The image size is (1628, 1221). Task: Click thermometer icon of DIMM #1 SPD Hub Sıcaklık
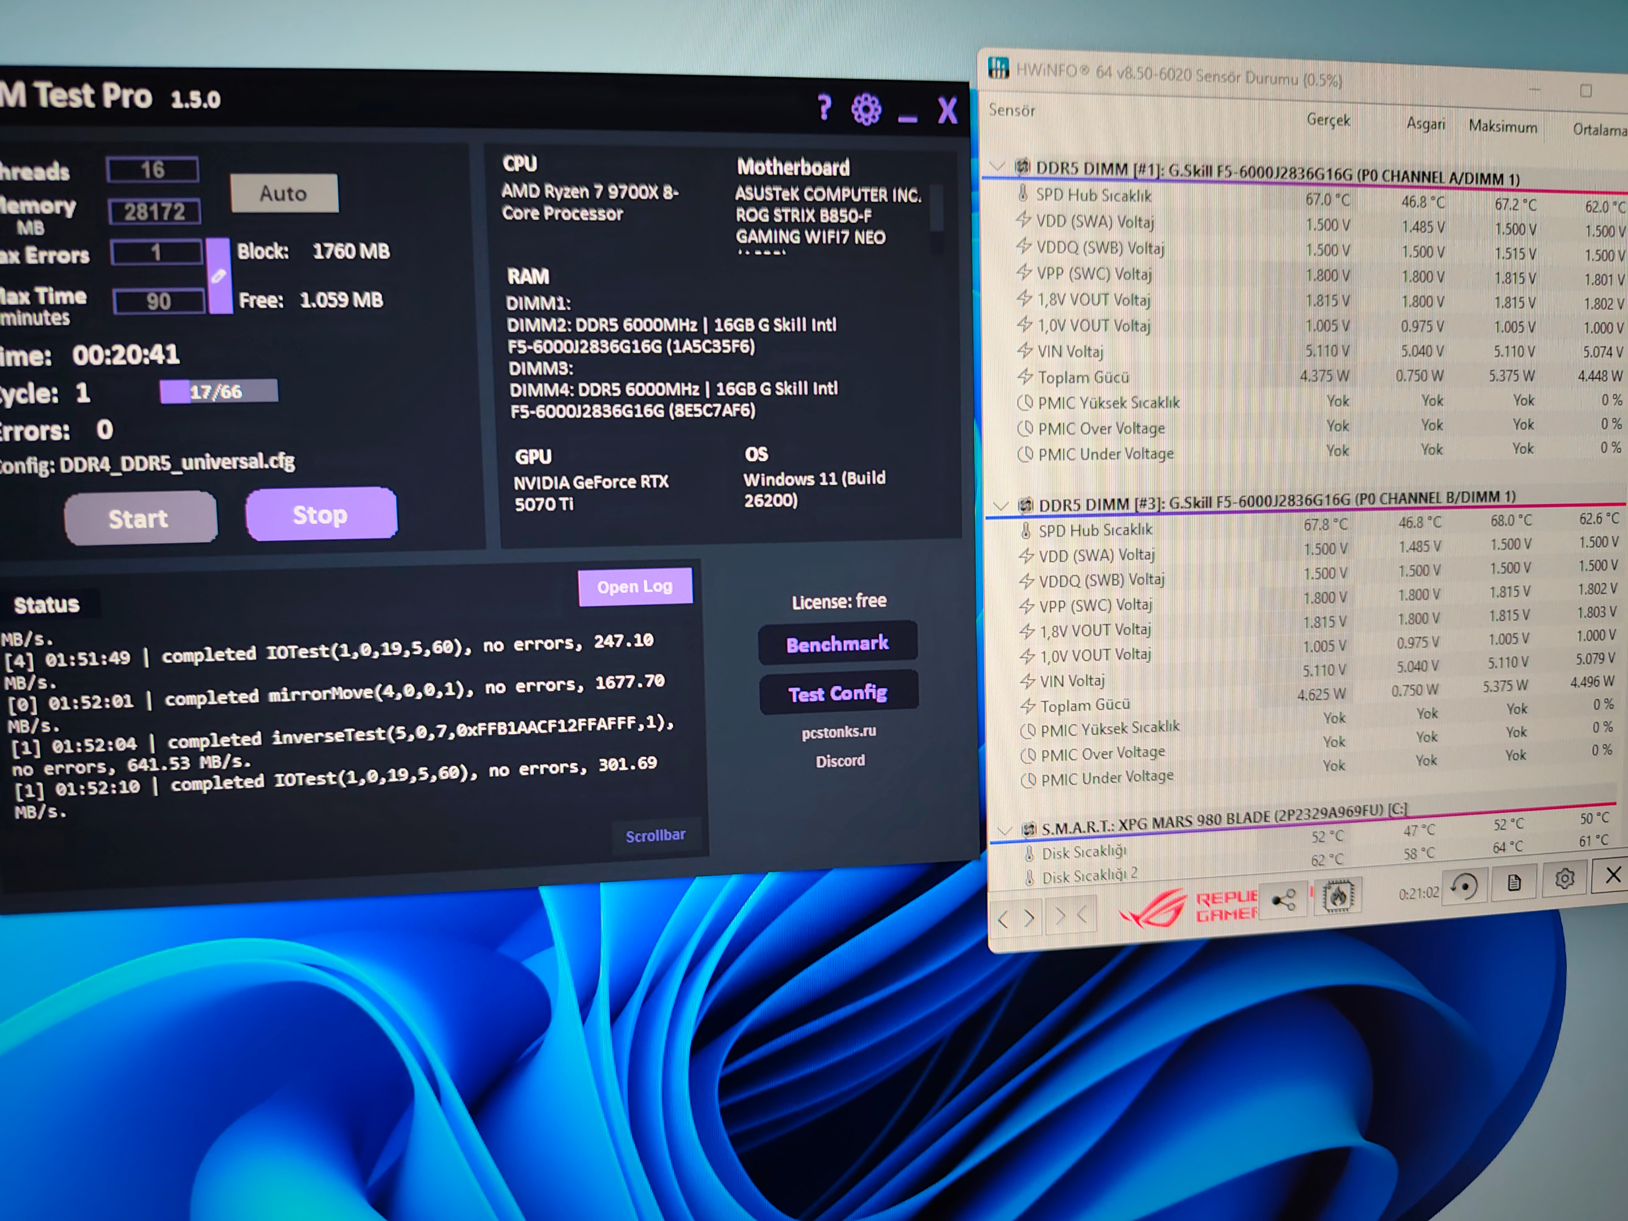click(1023, 193)
